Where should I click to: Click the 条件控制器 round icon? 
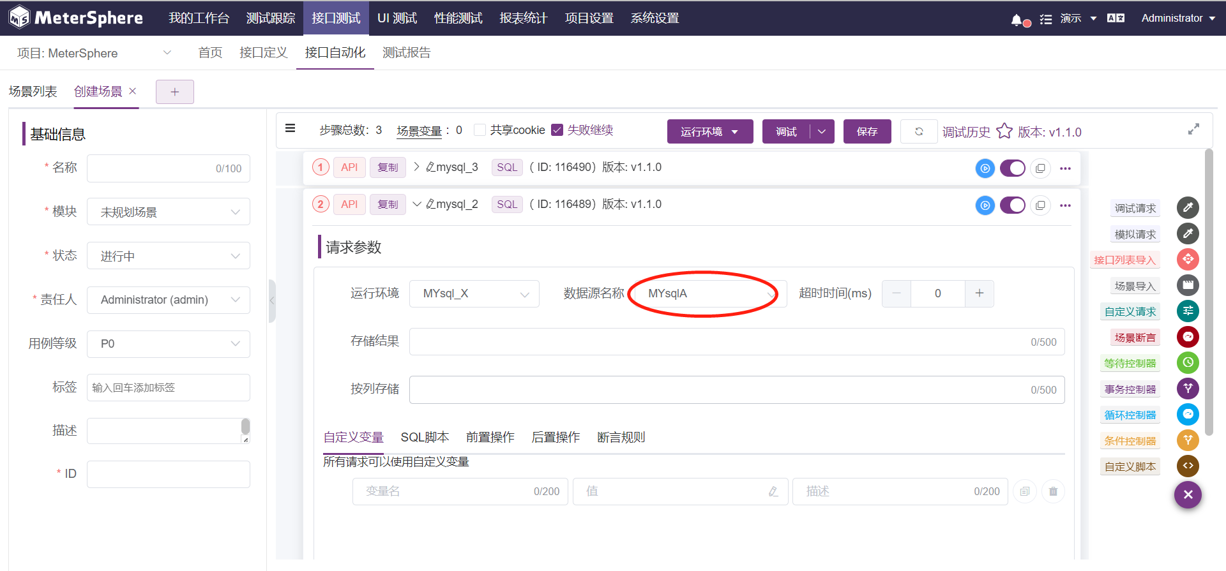1188,440
